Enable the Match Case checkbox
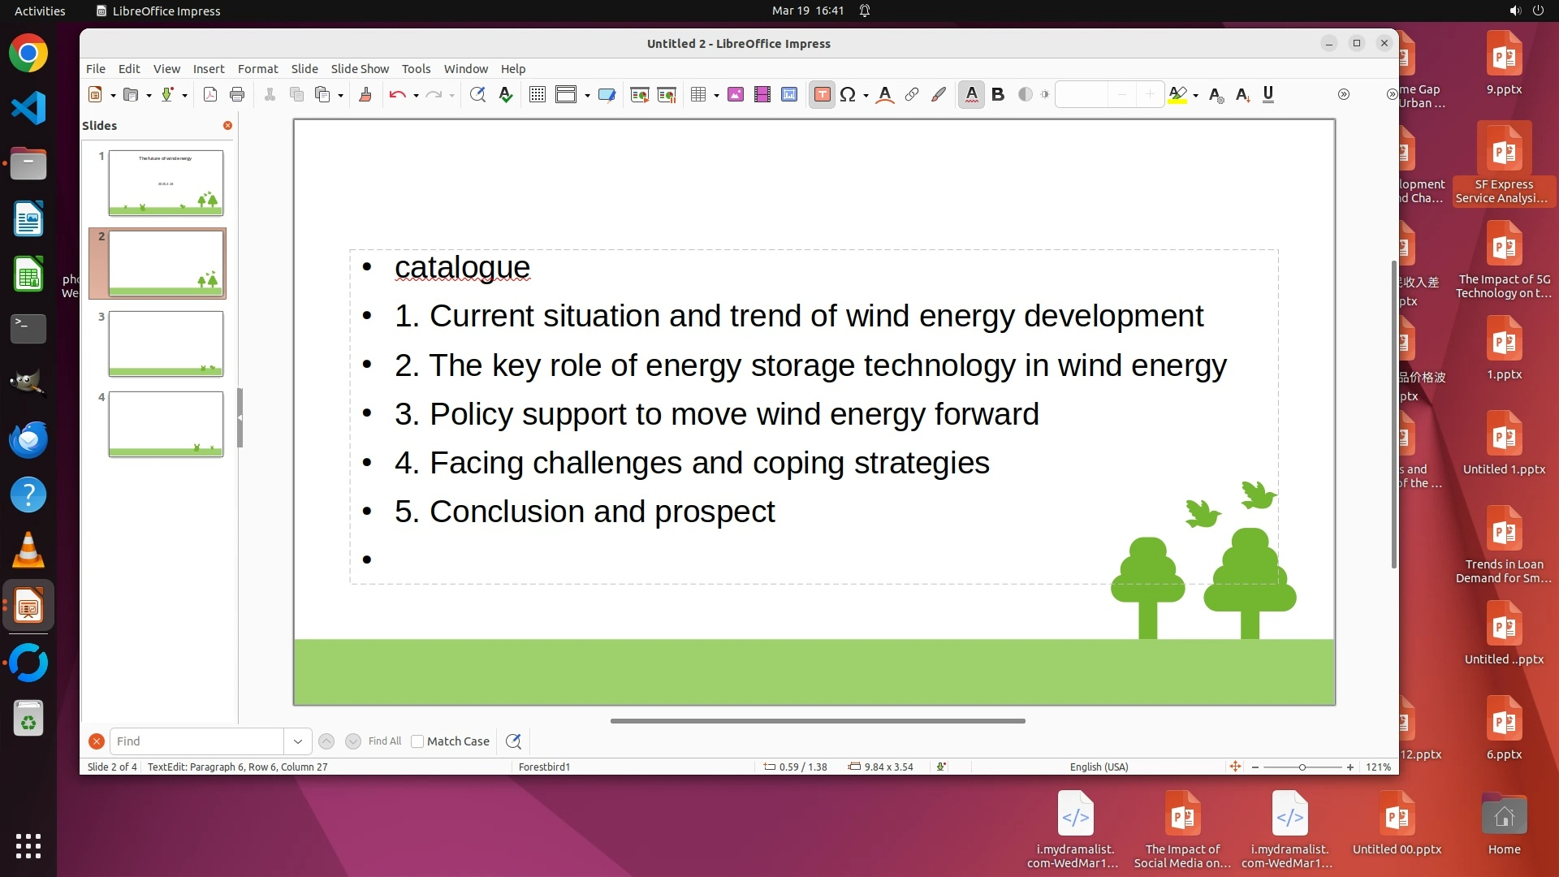The image size is (1559, 877). 417,741
